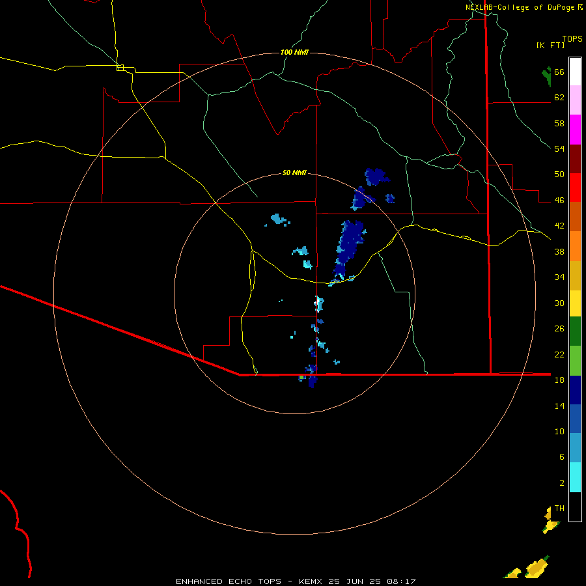Click the ENHANCED ECHO TOPS product title
This screenshot has height=586, width=586.
tap(229, 581)
